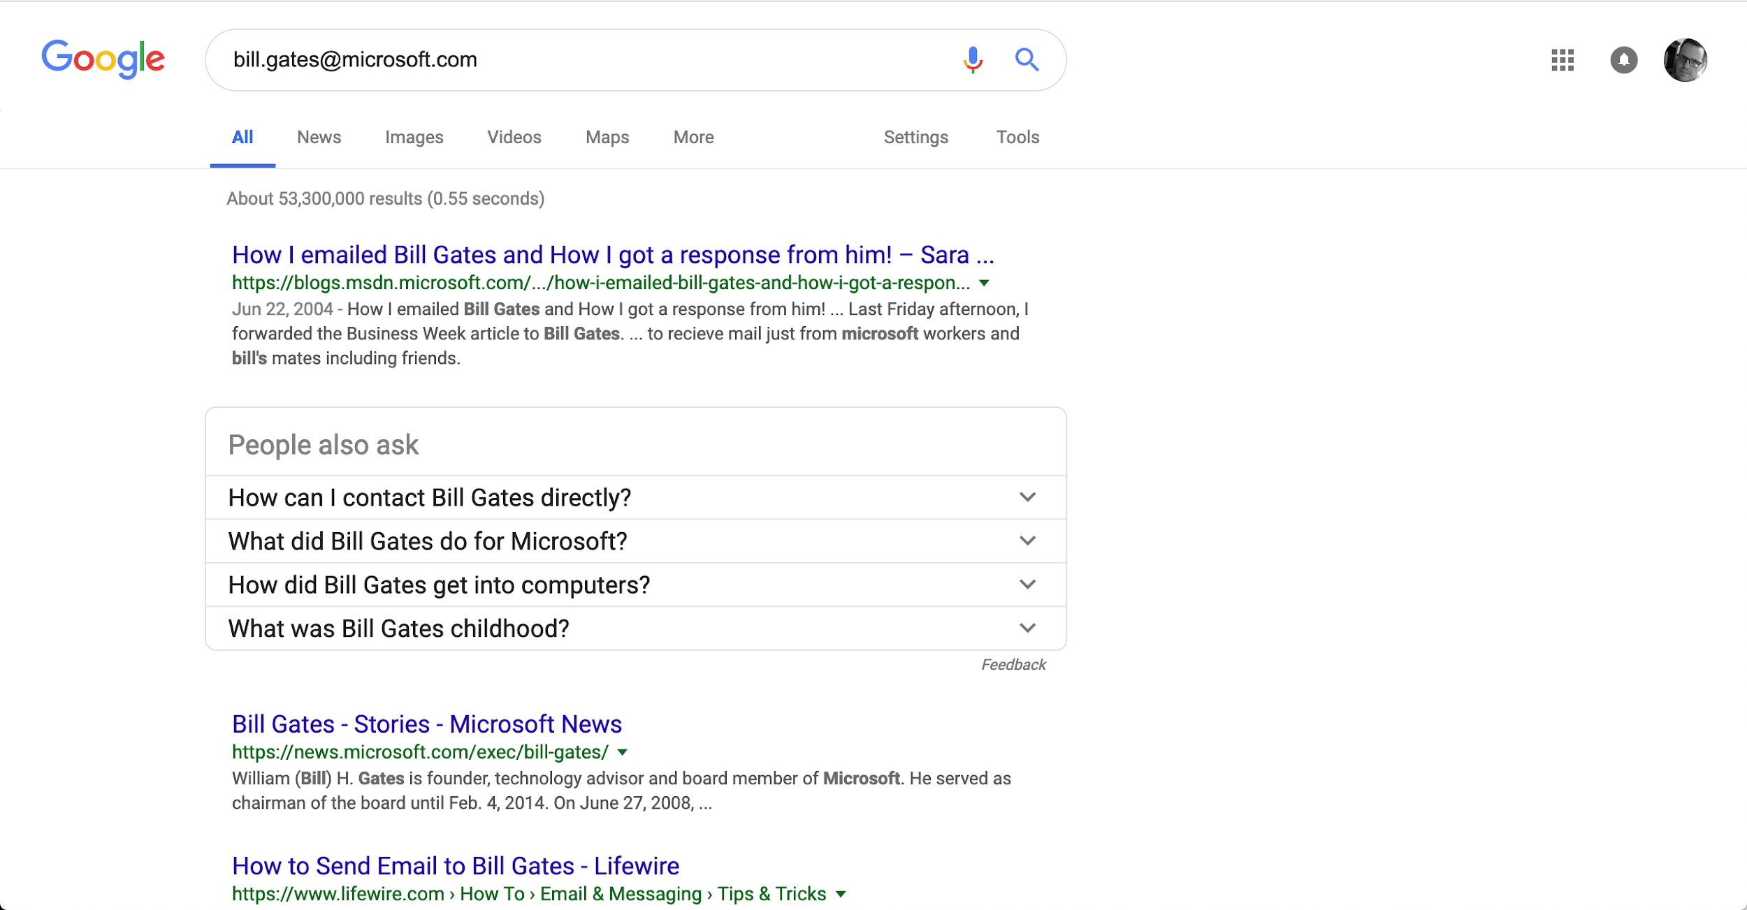Click the 'About 53,300,000 results' text
Image resolution: width=1747 pixels, height=910 pixels.
pyautogui.click(x=386, y=198)
